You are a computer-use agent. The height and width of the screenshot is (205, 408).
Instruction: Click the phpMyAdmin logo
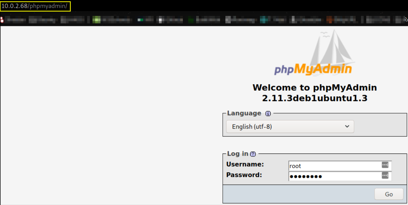pyautogui.click(x=314, y=53)
